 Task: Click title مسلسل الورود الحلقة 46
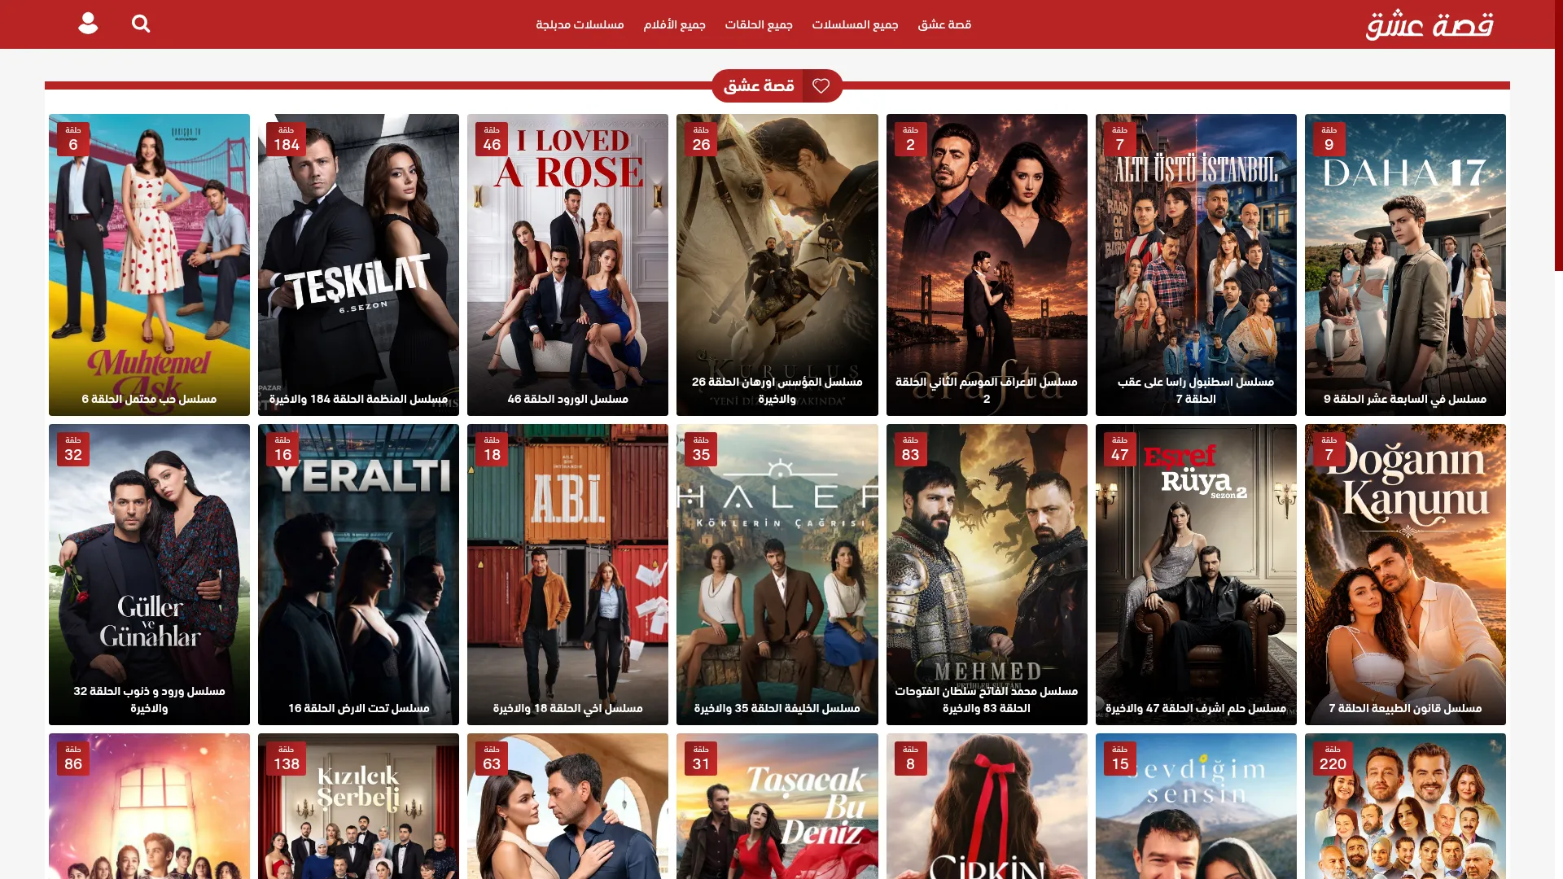tap(567, 399)
